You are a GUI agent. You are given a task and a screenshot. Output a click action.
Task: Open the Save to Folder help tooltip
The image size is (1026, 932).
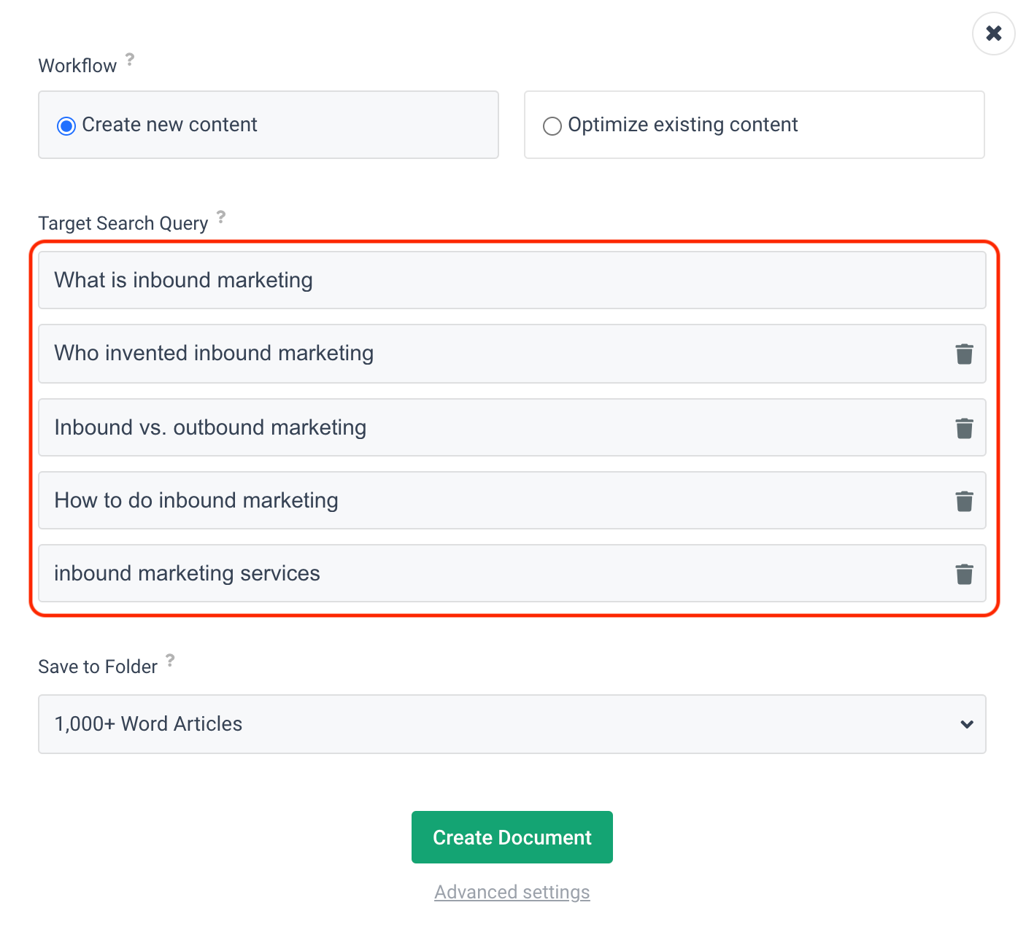coord(170,660)
